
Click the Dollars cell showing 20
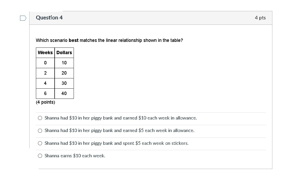(64, 73)
